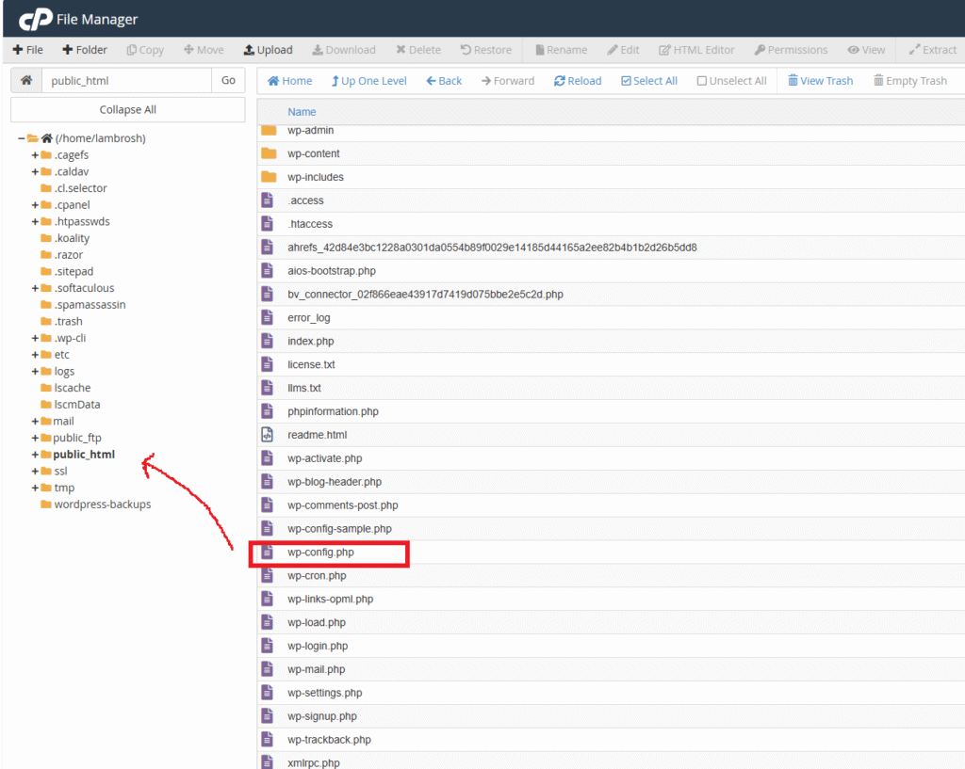Image resolution: width=965 pixels, height=769 pixels.
Task: Collapse the /home/lambrosh root node
Action: coord(21,138)
